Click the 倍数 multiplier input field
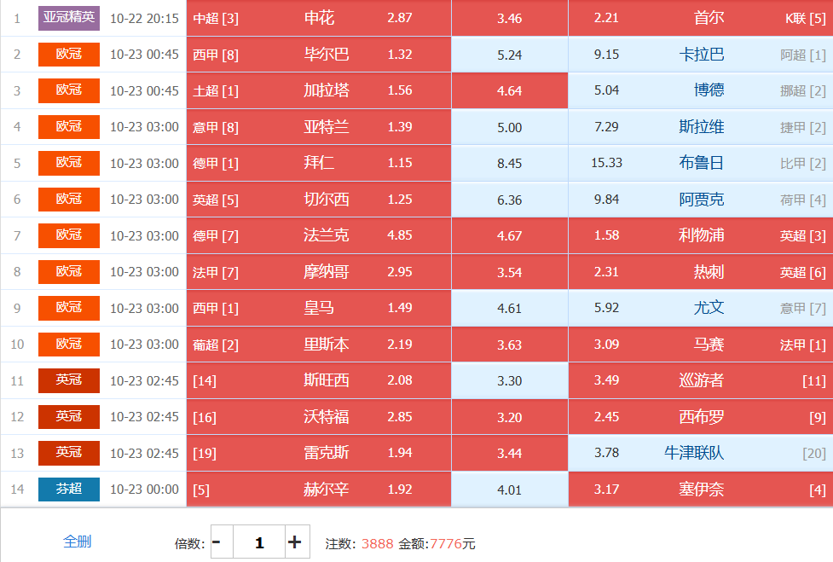The width and height of the screenshot is (833, 562). (258, 542)
